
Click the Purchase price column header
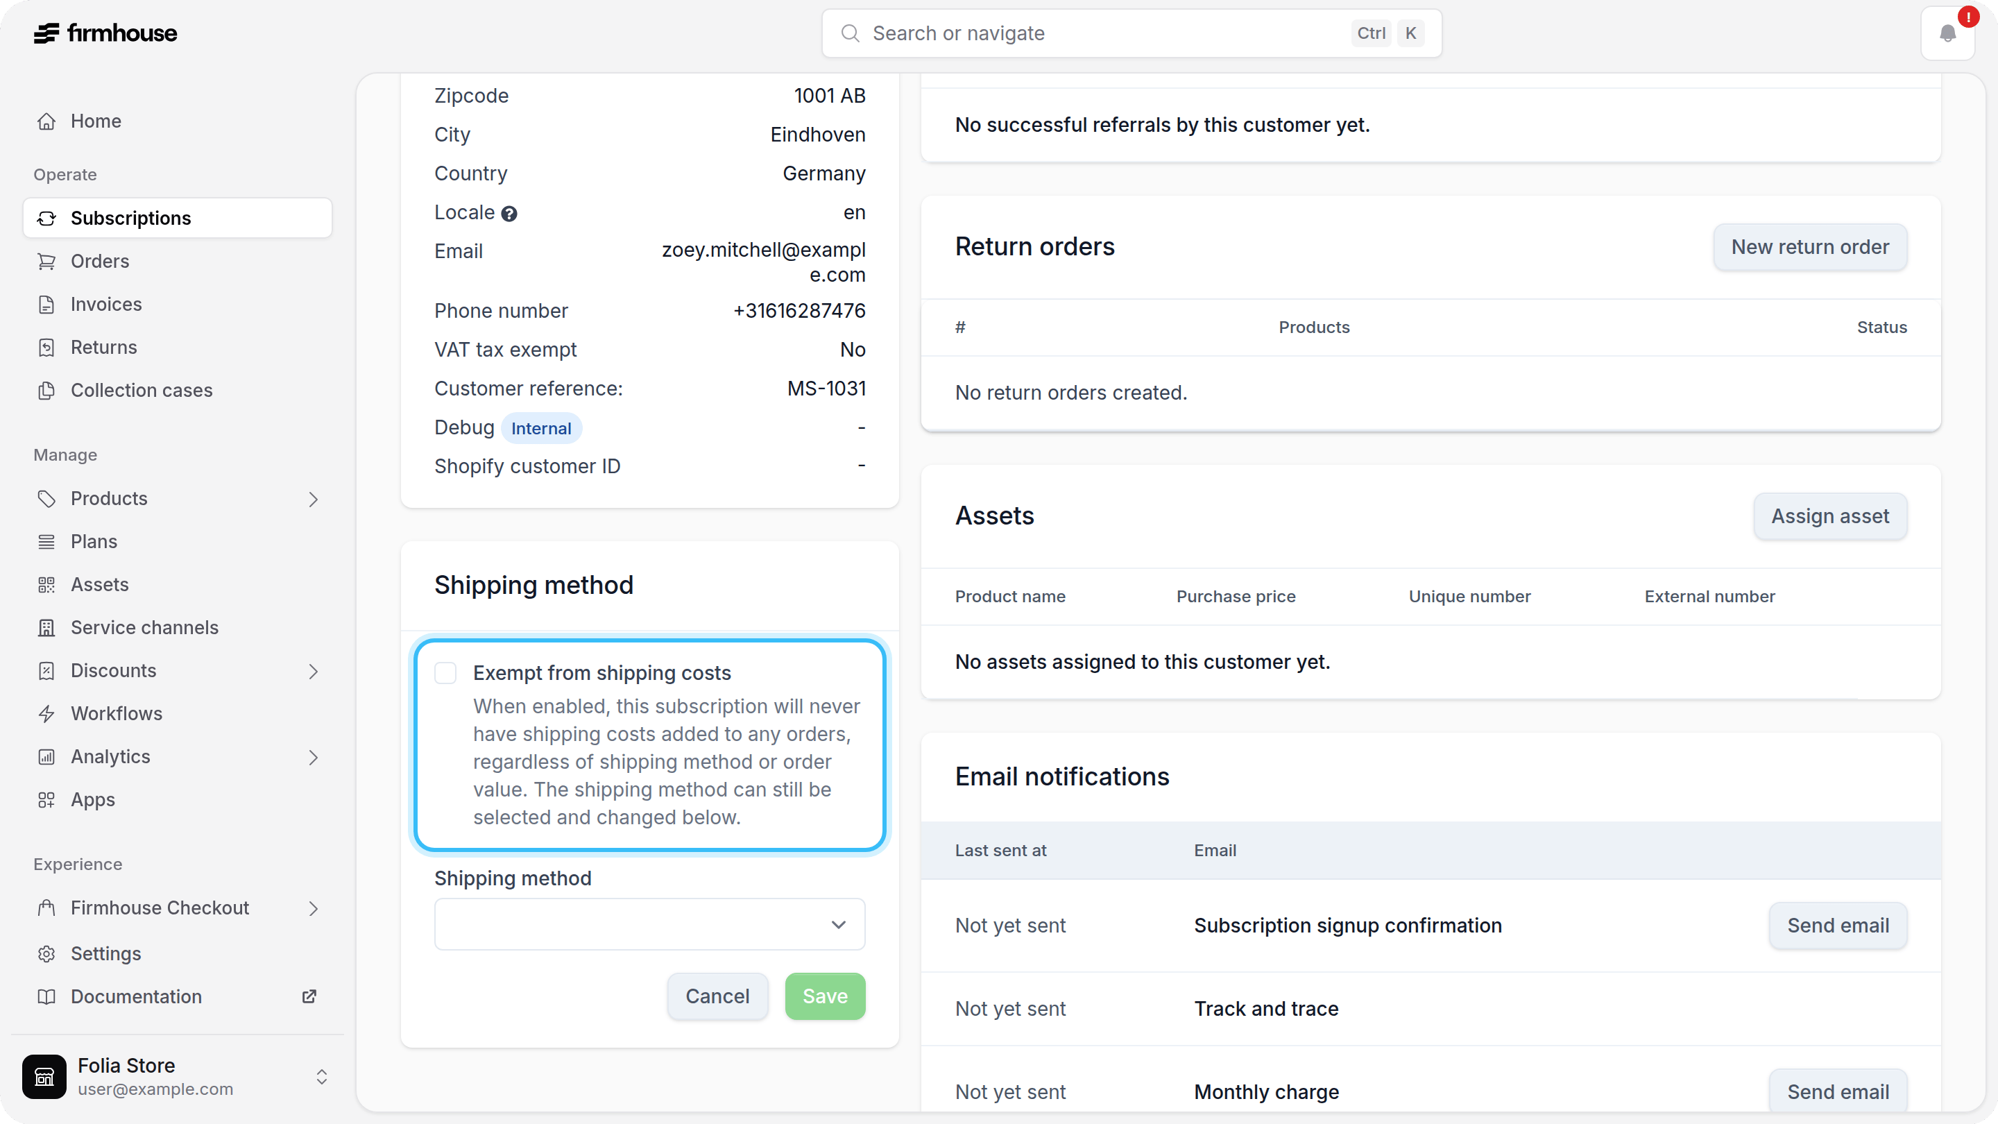(x=1236, y=597)
